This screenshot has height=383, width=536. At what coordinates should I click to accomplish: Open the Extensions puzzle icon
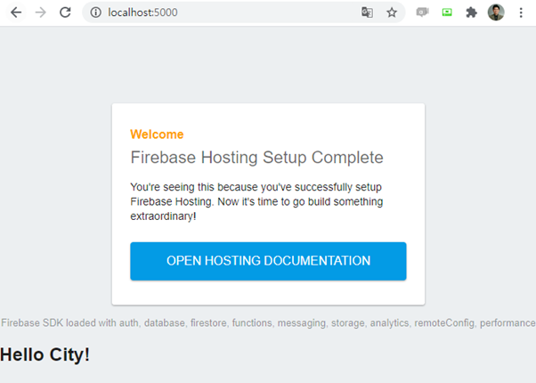coord(471,12)
